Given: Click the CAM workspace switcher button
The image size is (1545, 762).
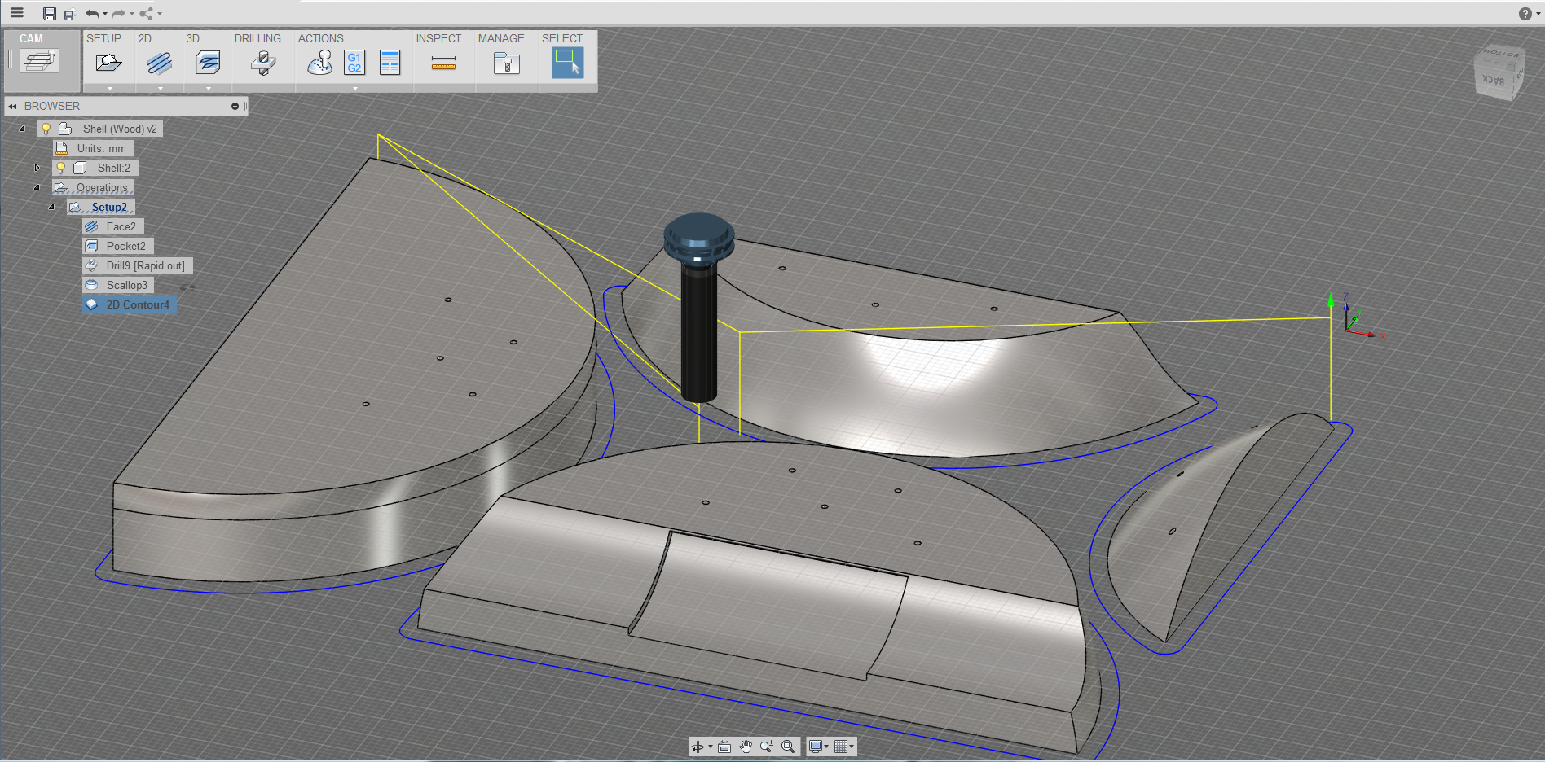Looking at the screenshot, I should click(41, 61).
